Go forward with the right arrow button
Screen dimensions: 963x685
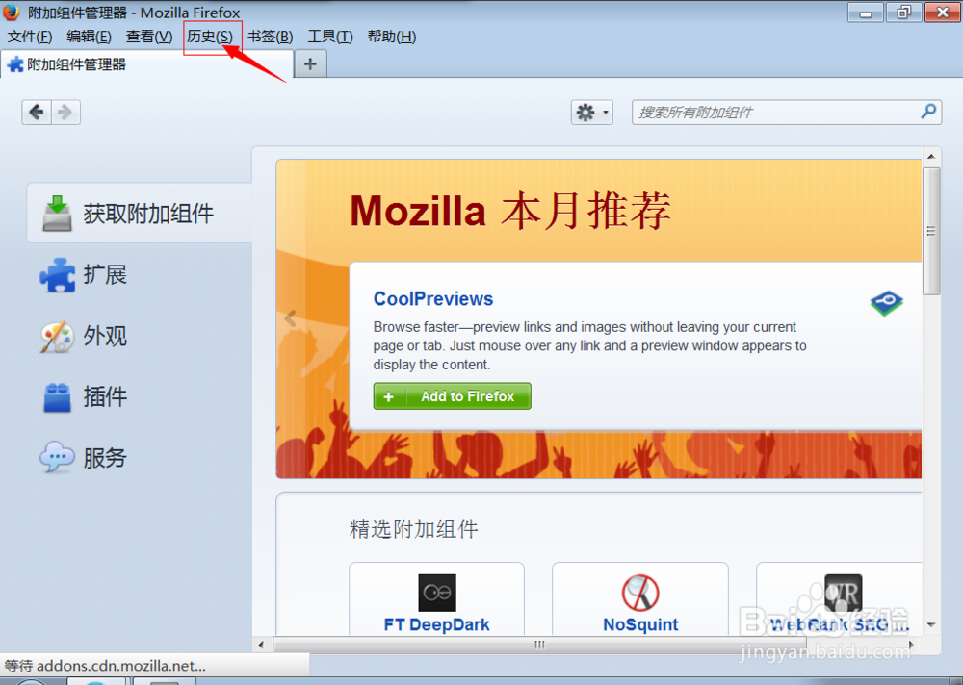tap(65, 113)
